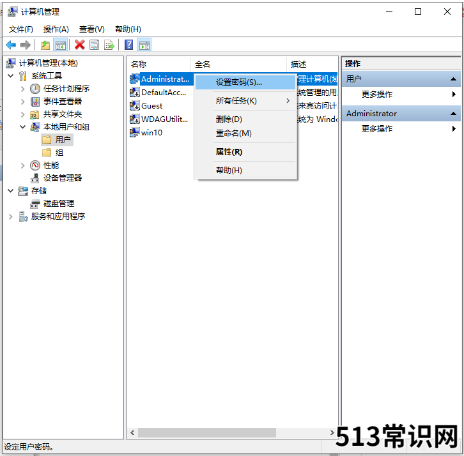Open 更多操作 submenu arrow under 用户

[454, 95]
